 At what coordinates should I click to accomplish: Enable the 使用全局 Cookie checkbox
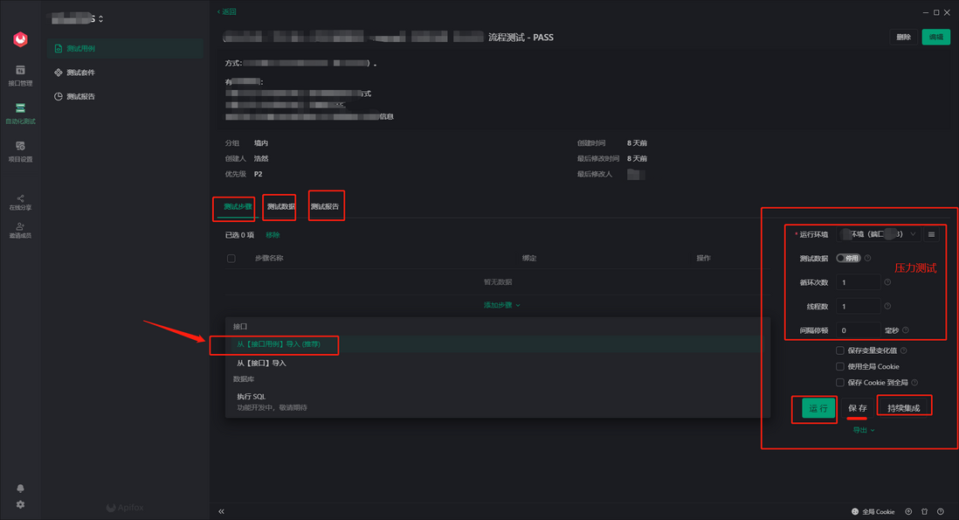(x=840, y=366)
